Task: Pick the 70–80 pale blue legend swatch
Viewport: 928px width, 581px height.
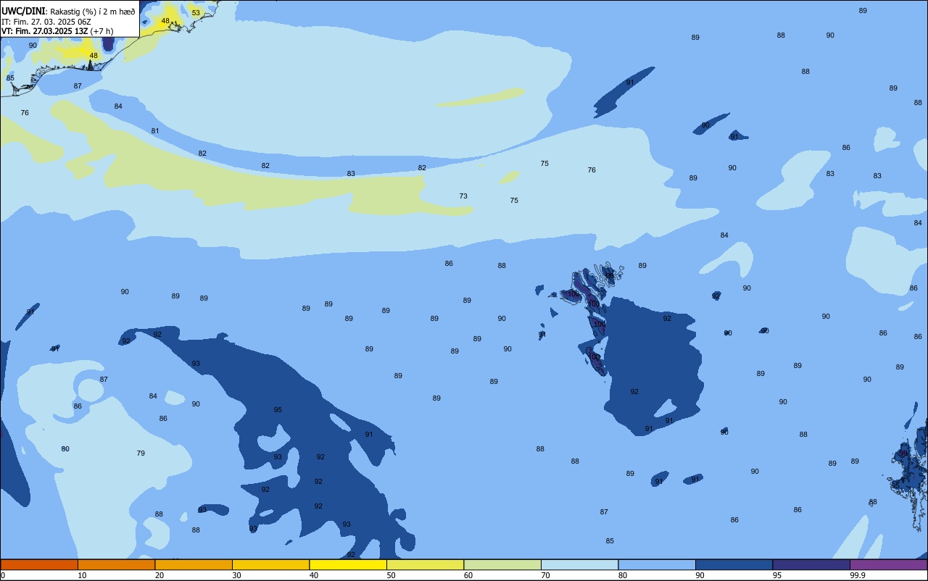Action: 579,564
